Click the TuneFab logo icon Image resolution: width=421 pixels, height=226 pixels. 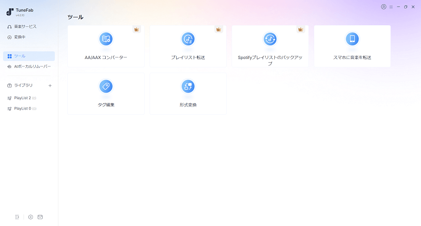[10, 12]
